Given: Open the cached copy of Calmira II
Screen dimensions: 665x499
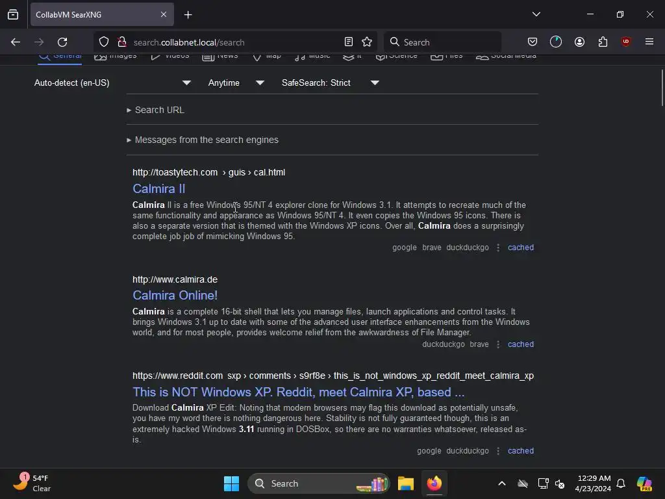Looking at the screenshot, I should [521, 248].
